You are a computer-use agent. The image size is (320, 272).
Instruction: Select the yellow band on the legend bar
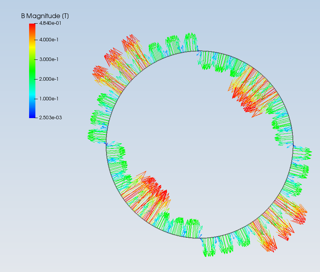(32, 46)
